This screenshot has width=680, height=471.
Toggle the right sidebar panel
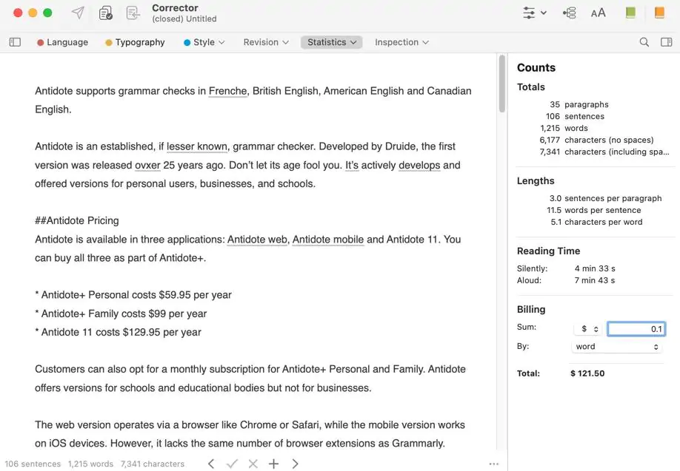[666, 42]
